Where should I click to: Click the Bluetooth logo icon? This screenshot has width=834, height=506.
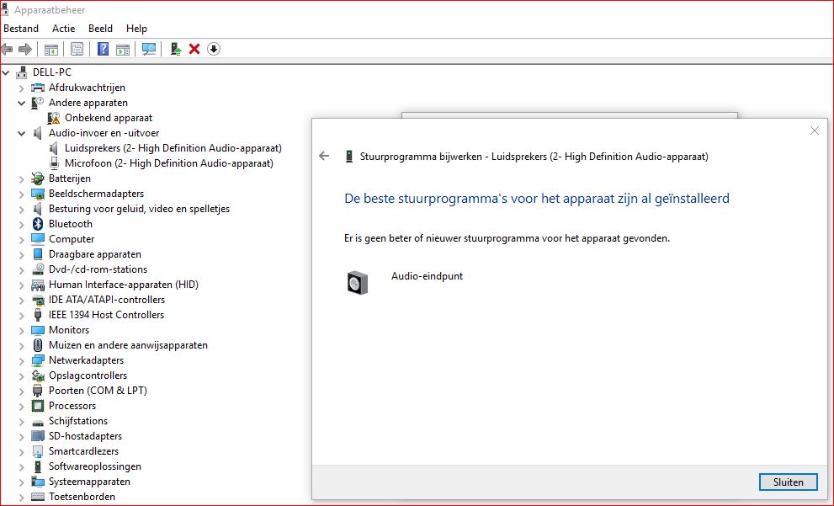click(x=38, y=224)
